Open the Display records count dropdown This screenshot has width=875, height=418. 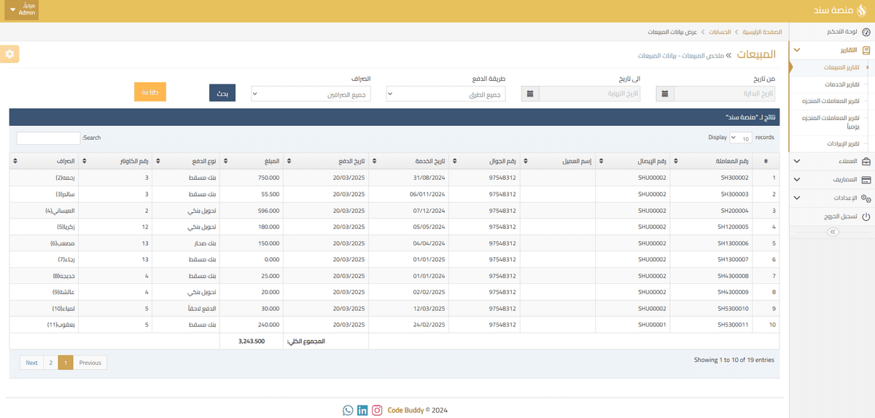point(741,138)
